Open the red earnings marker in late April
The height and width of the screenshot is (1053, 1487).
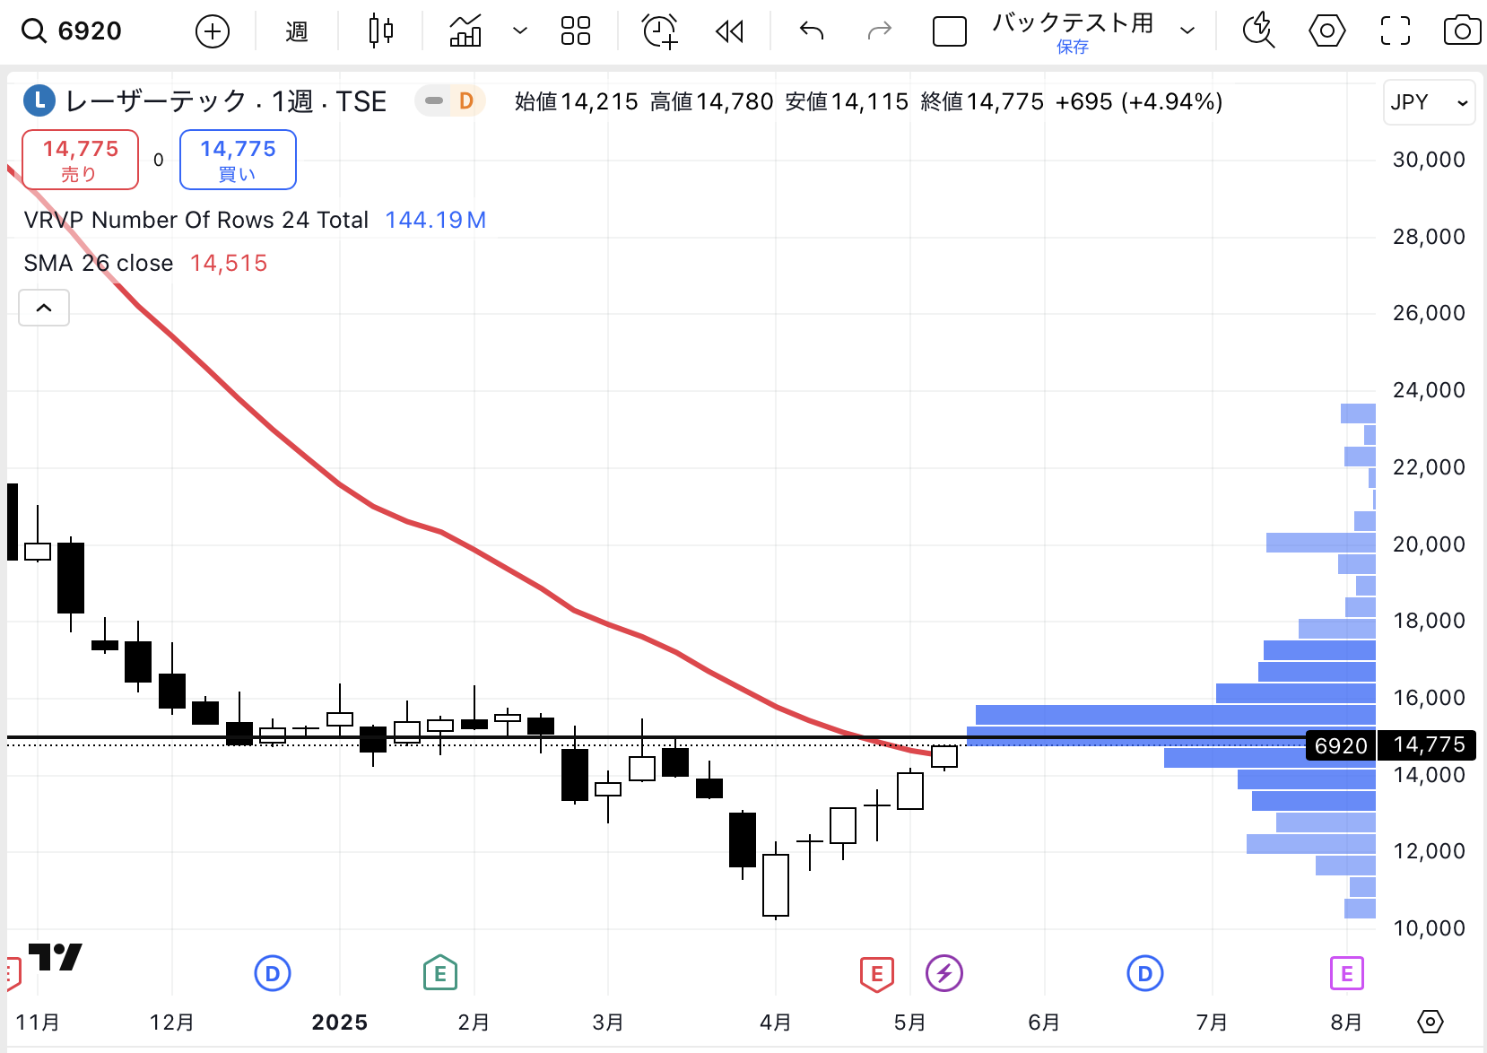876,973
